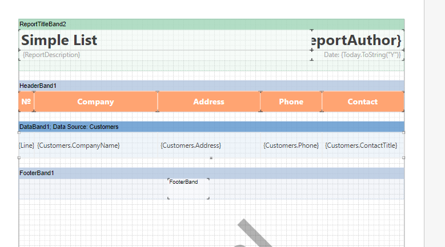Select the {Line} data field
The width and height of the screenshot is (445, 247).
26,145
